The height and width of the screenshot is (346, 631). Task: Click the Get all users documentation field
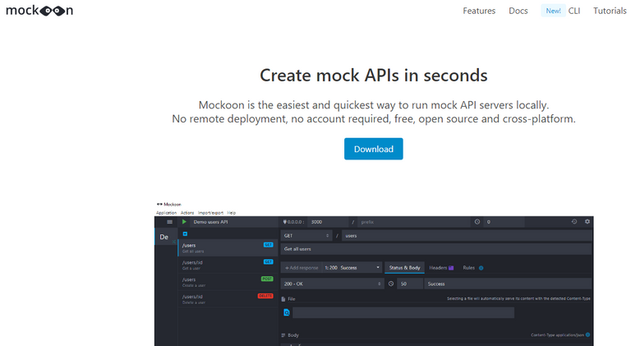pos(435,249)
